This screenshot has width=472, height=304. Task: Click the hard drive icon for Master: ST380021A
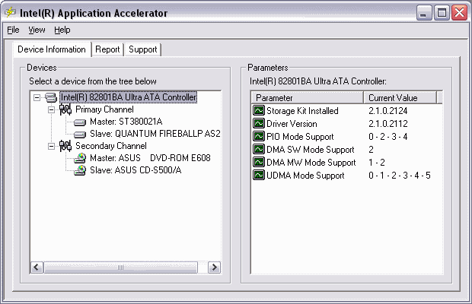[80, 122]
